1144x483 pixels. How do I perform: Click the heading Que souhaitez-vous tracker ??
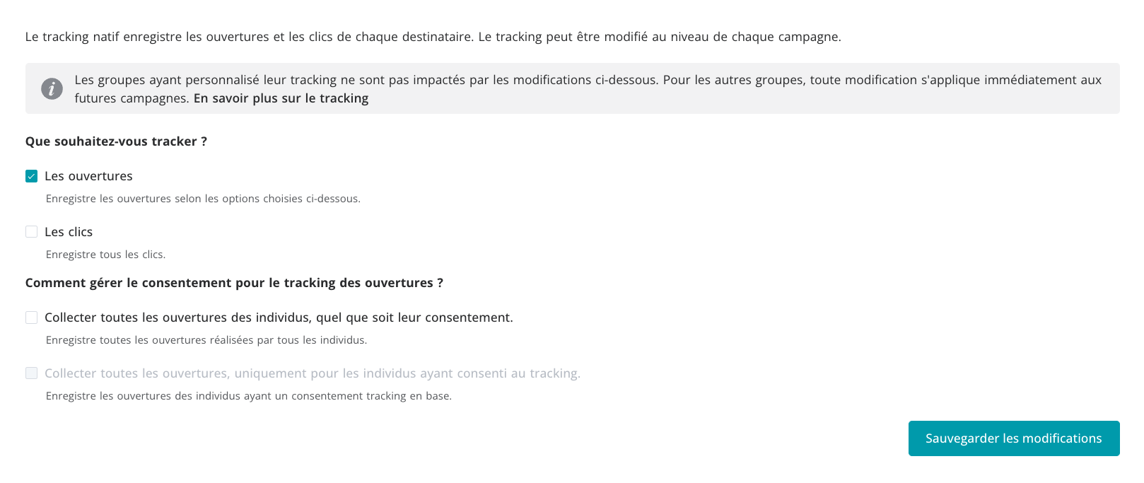coord(116,141)
